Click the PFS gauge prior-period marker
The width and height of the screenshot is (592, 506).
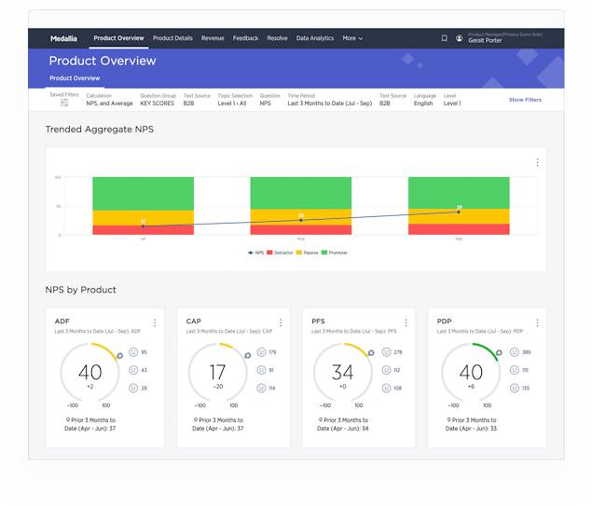(371, 353)
